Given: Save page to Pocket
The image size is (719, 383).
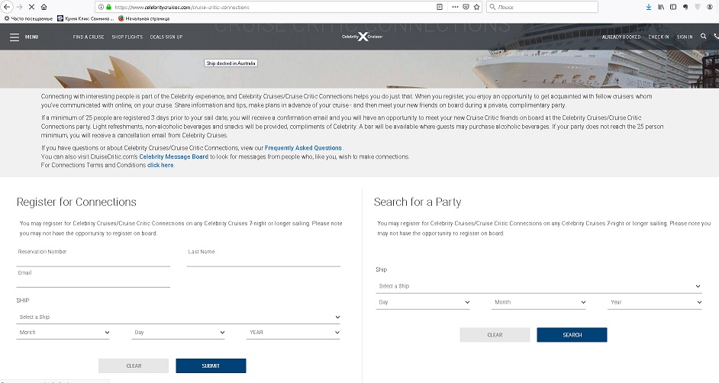Looking at the screenshot, I should (466, 7).
